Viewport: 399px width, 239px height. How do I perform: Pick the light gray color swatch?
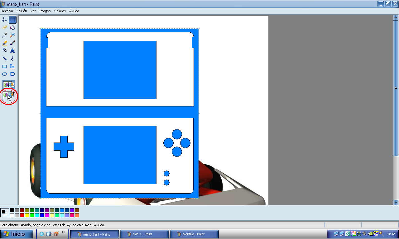[17, 215]
